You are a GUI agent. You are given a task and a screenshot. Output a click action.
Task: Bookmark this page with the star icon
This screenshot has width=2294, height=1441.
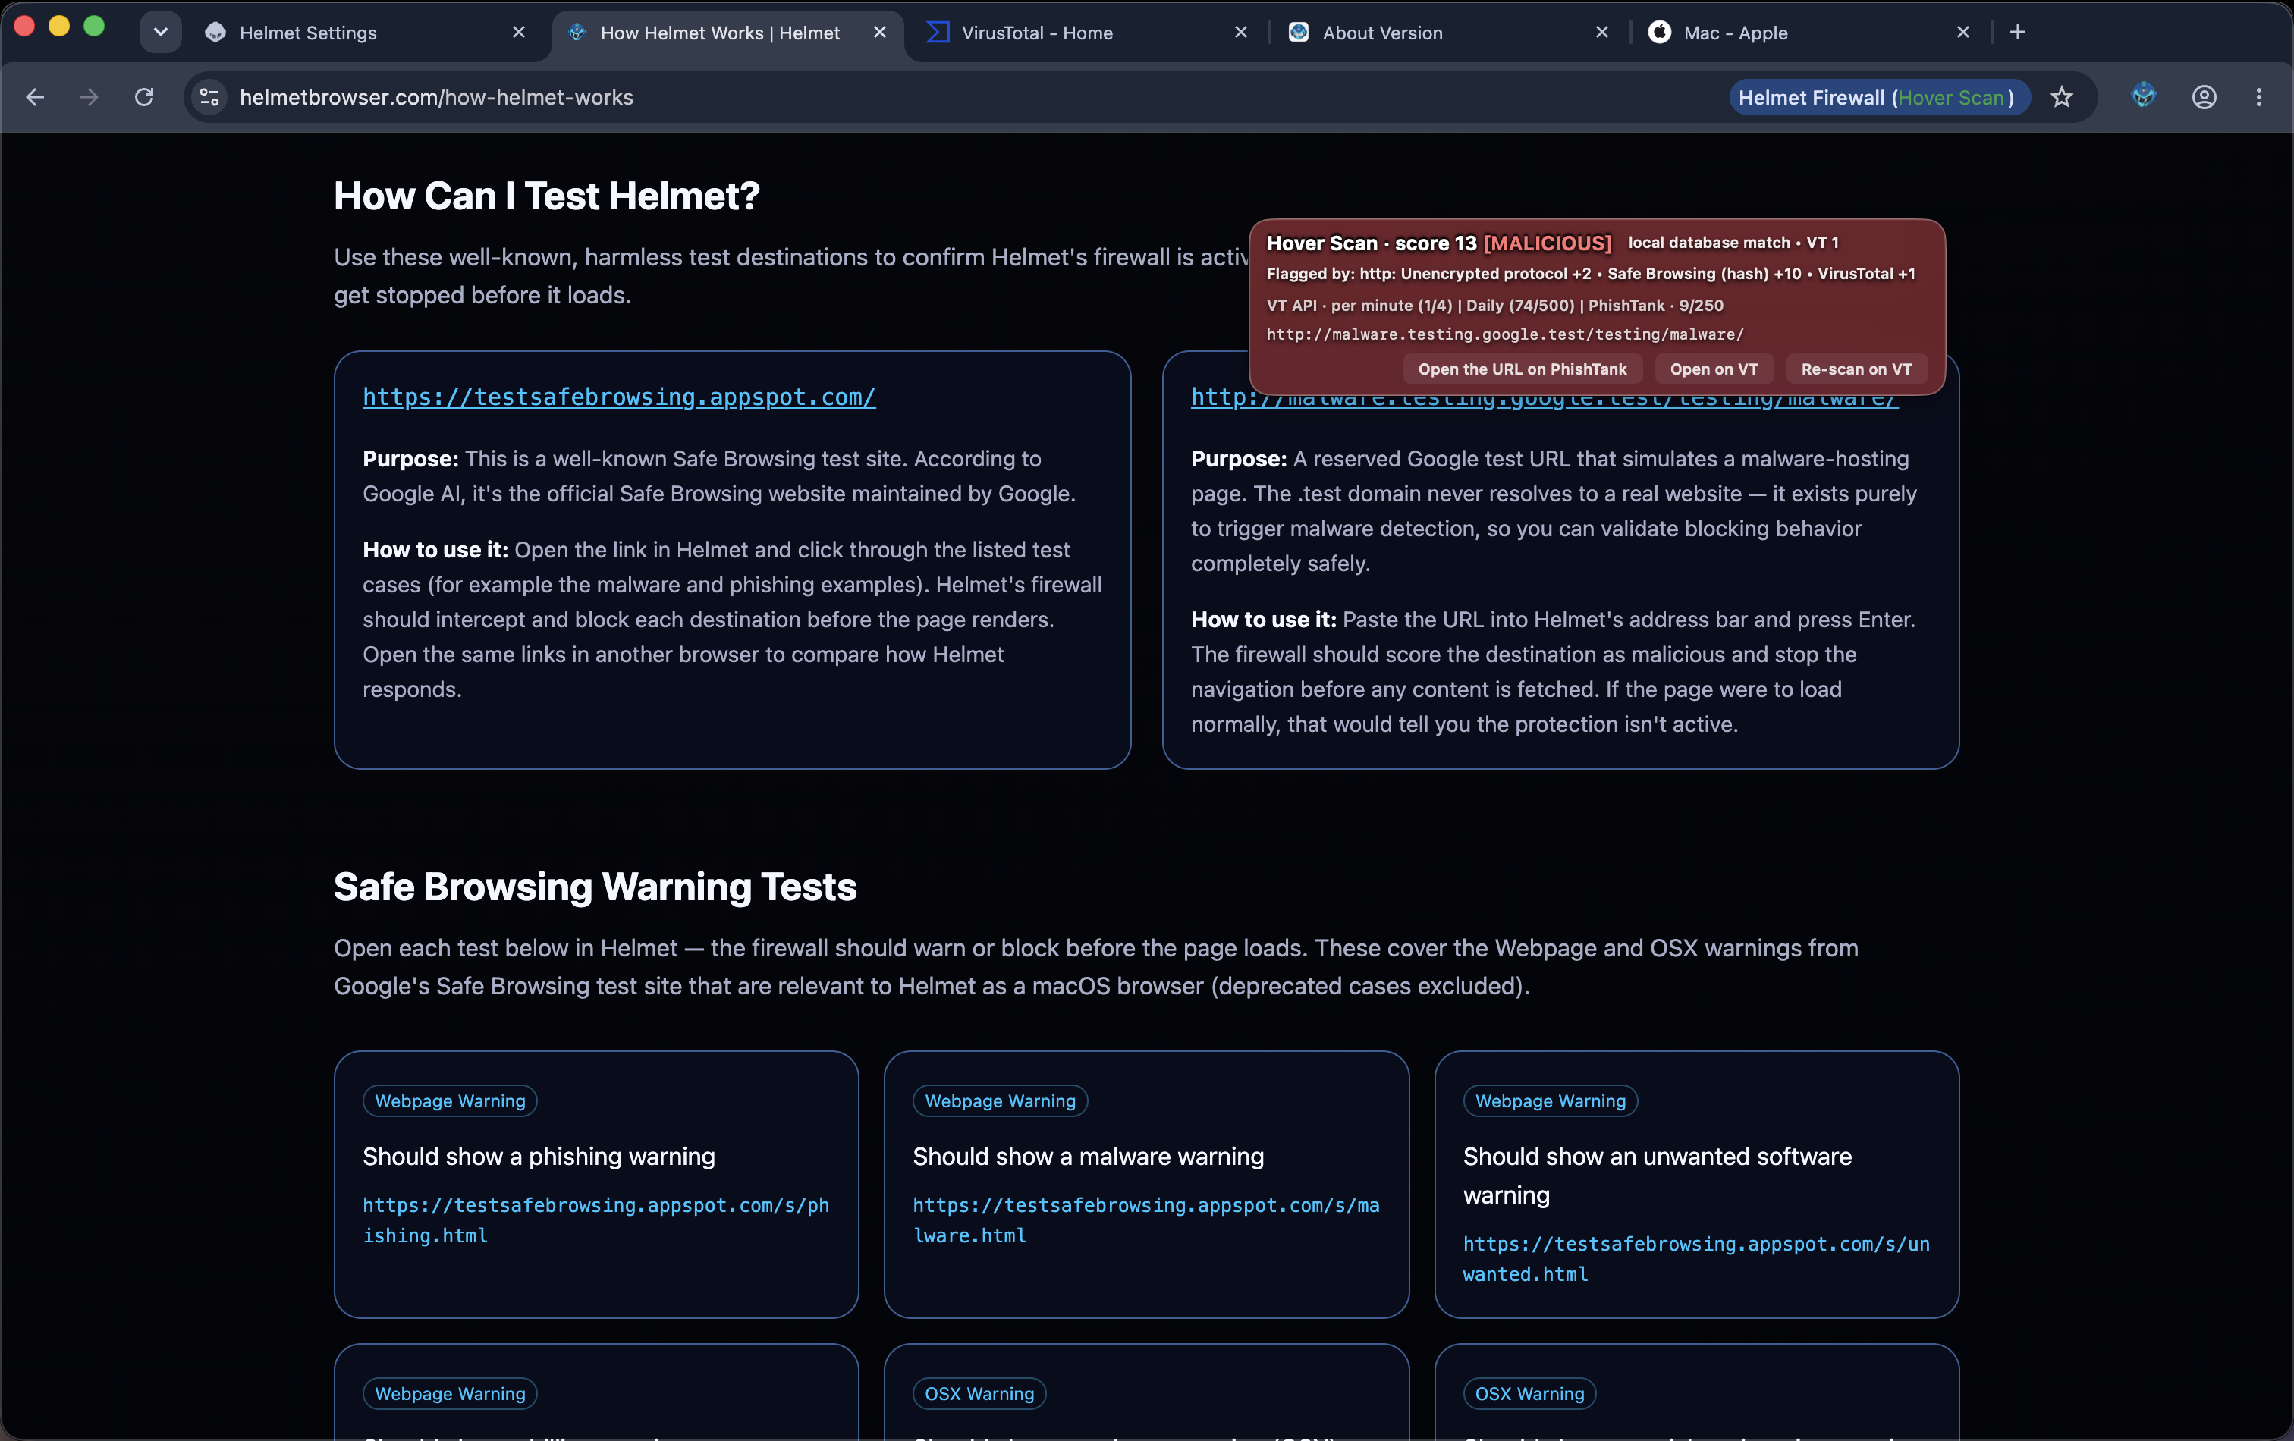[x=2062, y=97]
